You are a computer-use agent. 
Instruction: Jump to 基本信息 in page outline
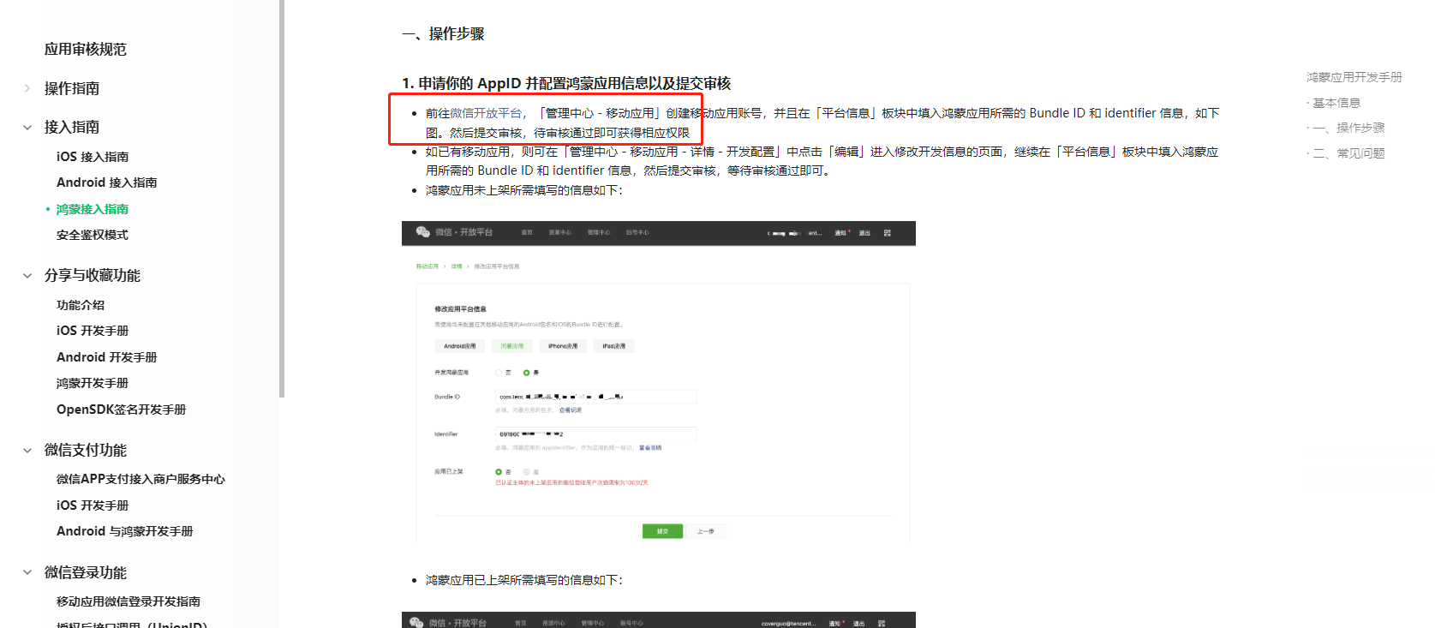[1336, 103]
